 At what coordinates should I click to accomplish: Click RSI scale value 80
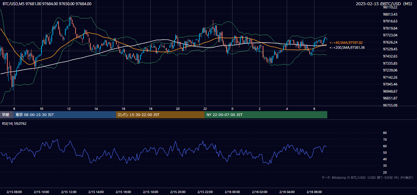pyautogui.click(x=385, y=133)
